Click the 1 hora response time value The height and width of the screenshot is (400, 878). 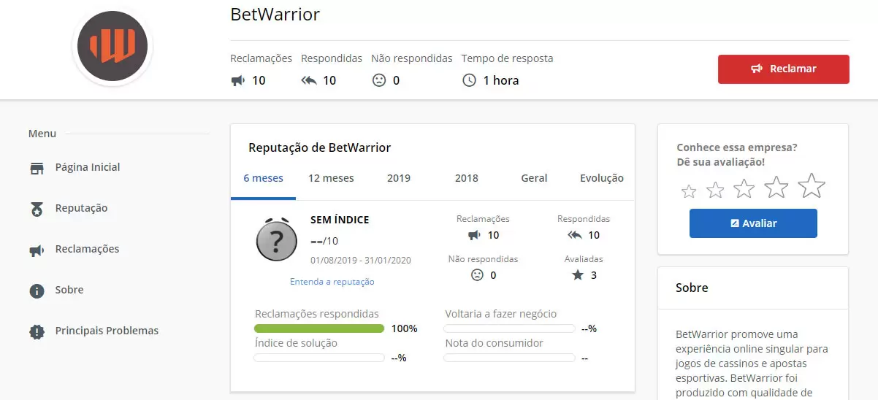click(x=501, y=80)
